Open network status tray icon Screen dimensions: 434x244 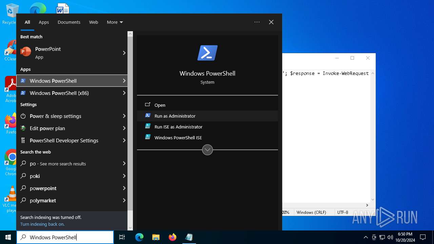tap(382, 237)
